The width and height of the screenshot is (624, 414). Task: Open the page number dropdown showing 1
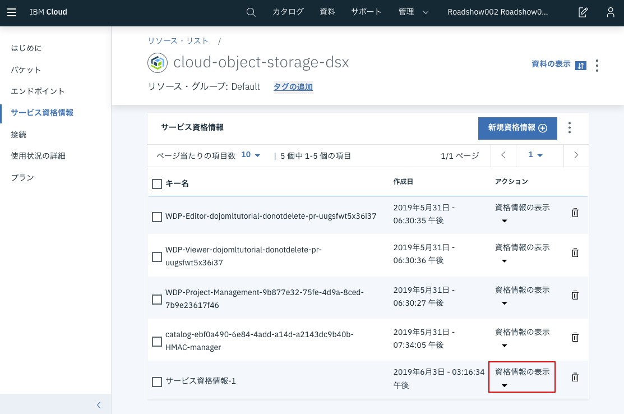tap(535, 155)
